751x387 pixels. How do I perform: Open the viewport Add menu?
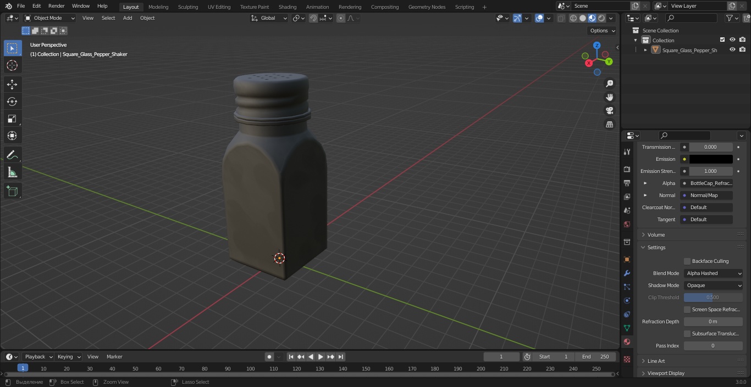(128, 18)
